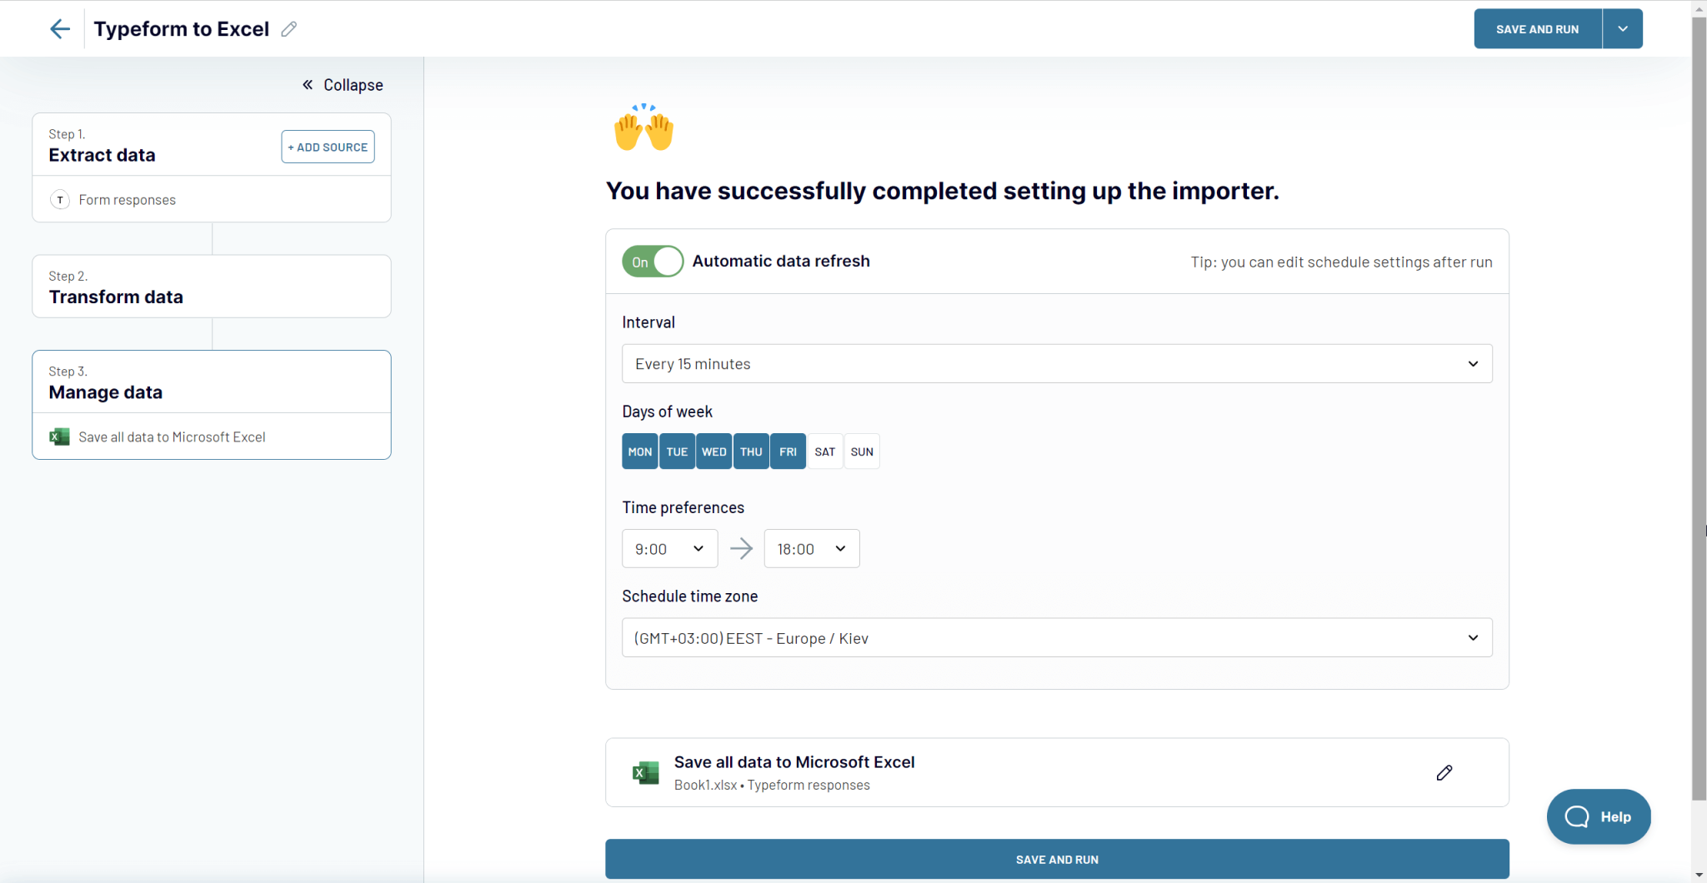Click the pencil to rename Typeform to Excel
1707x883 pixels.
tap(289, 29)
